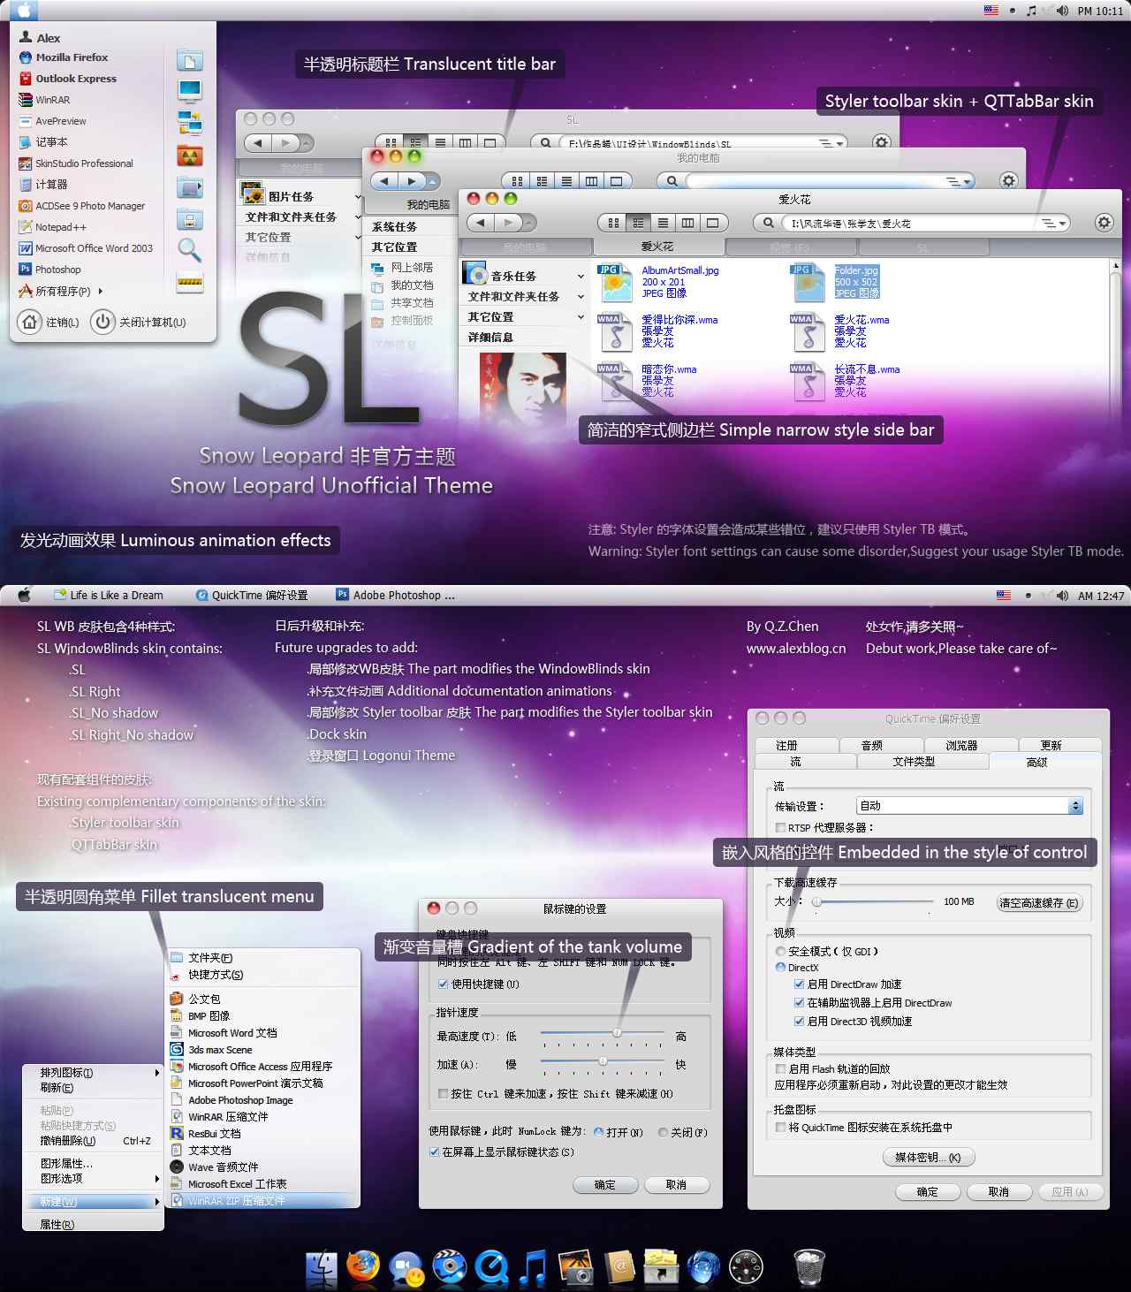
Task: Launch Microsoft Office Word 2003 entry
Action: pyautogui.click(x=86, y=248)
